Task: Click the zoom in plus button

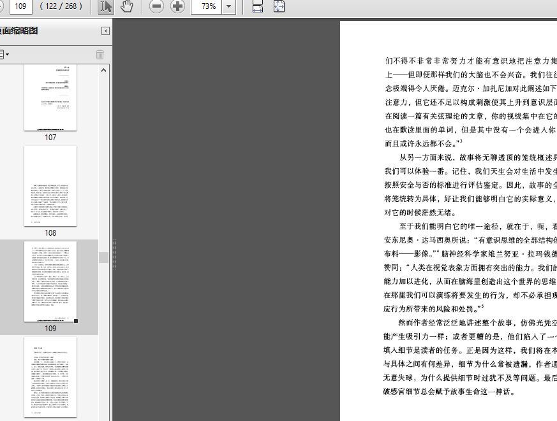Action: pyautogui.click(x=177, y=6)
